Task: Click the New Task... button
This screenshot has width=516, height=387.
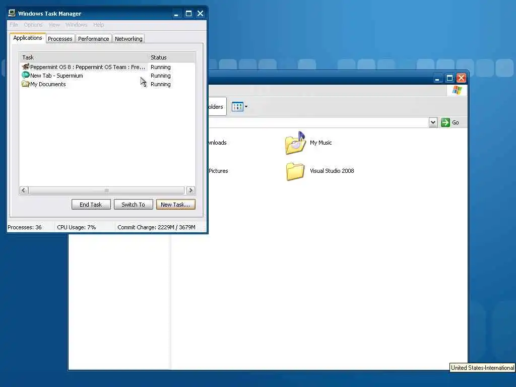Action: pyautogui.click(x=176, y=205)
